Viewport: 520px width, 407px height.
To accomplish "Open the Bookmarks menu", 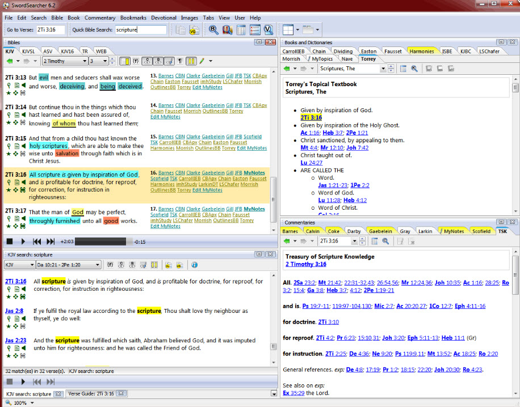I will tap(133, 18).
